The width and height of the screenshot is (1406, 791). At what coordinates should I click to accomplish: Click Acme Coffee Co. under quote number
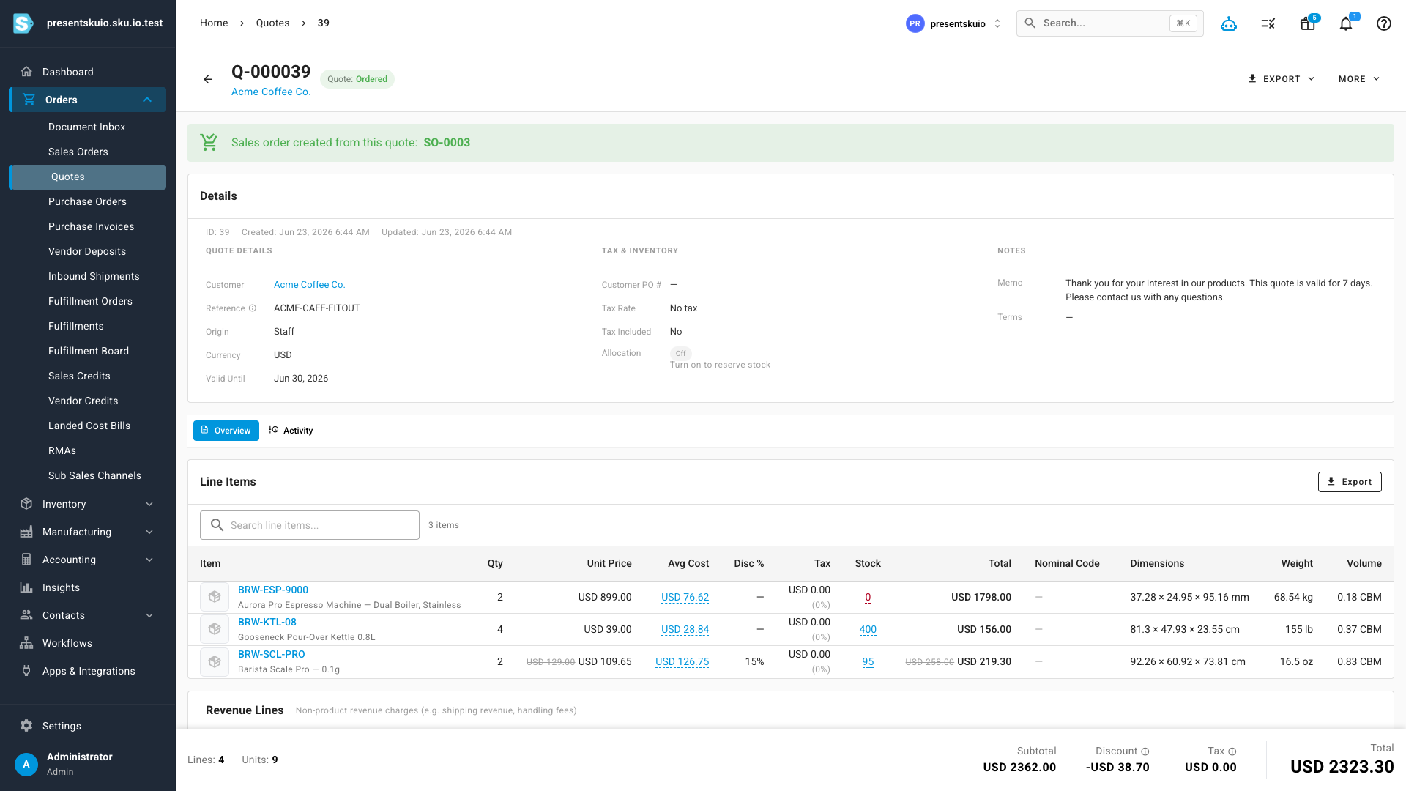[x=271, y=92]
